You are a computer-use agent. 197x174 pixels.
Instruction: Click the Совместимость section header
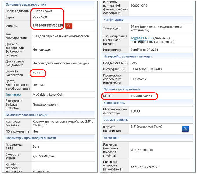point(147,120)
